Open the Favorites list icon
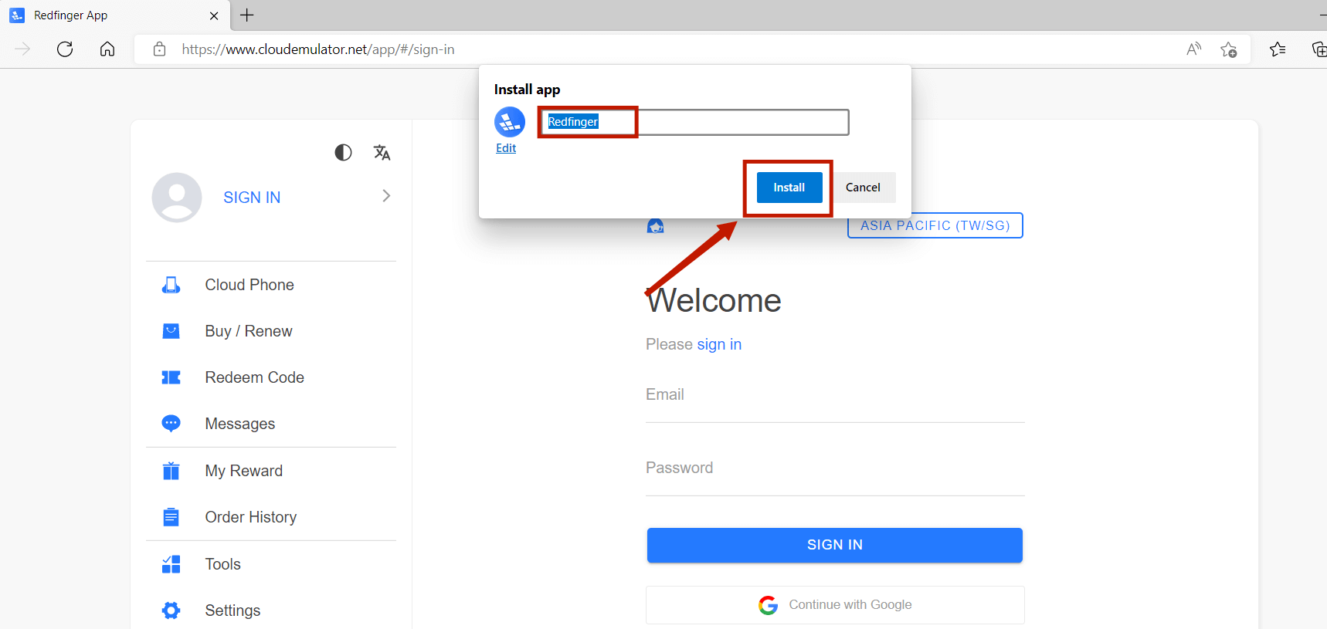 [x=1278, y=49]
